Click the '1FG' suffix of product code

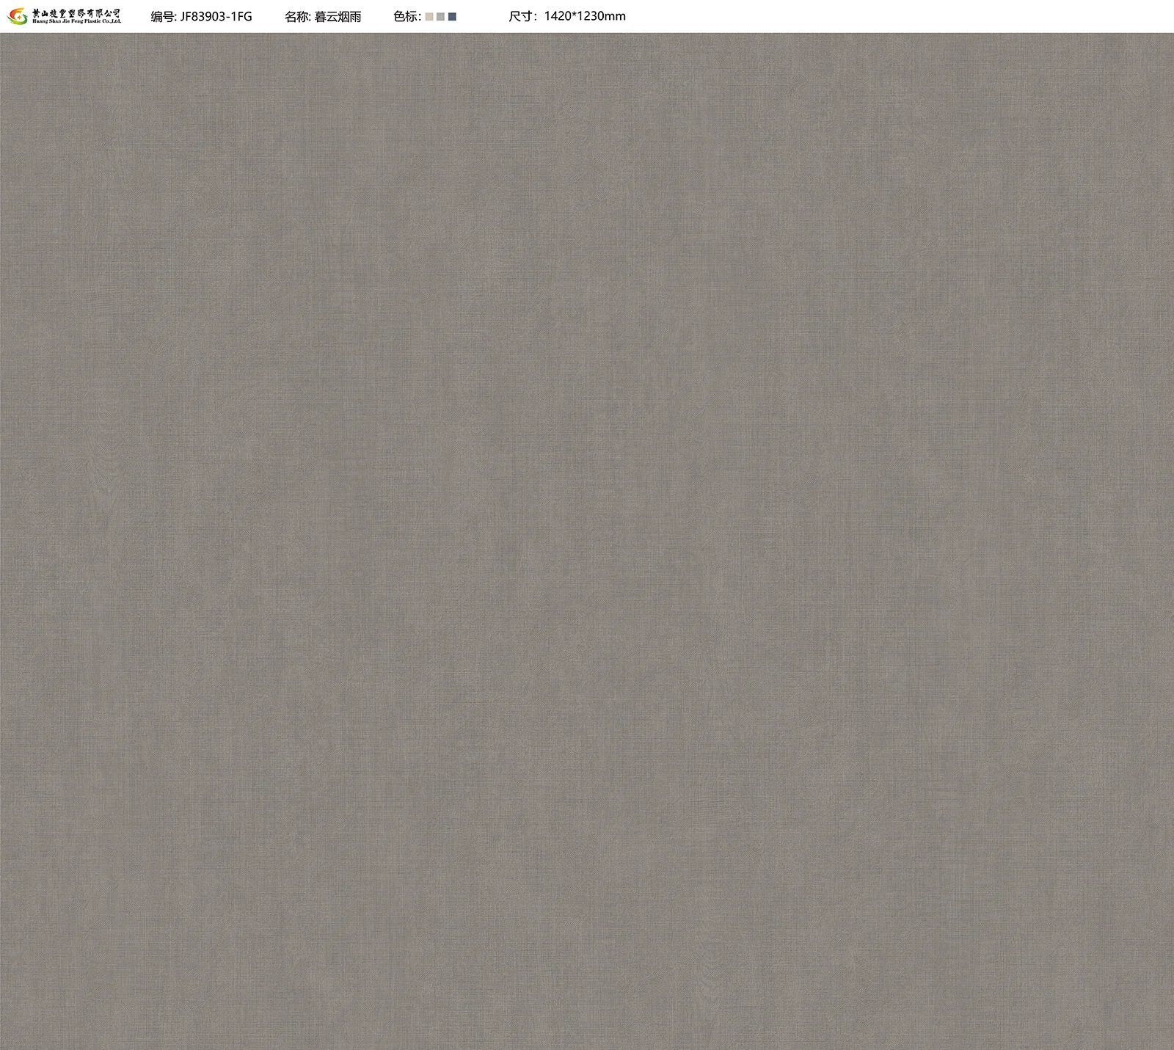tap(242, 16)
